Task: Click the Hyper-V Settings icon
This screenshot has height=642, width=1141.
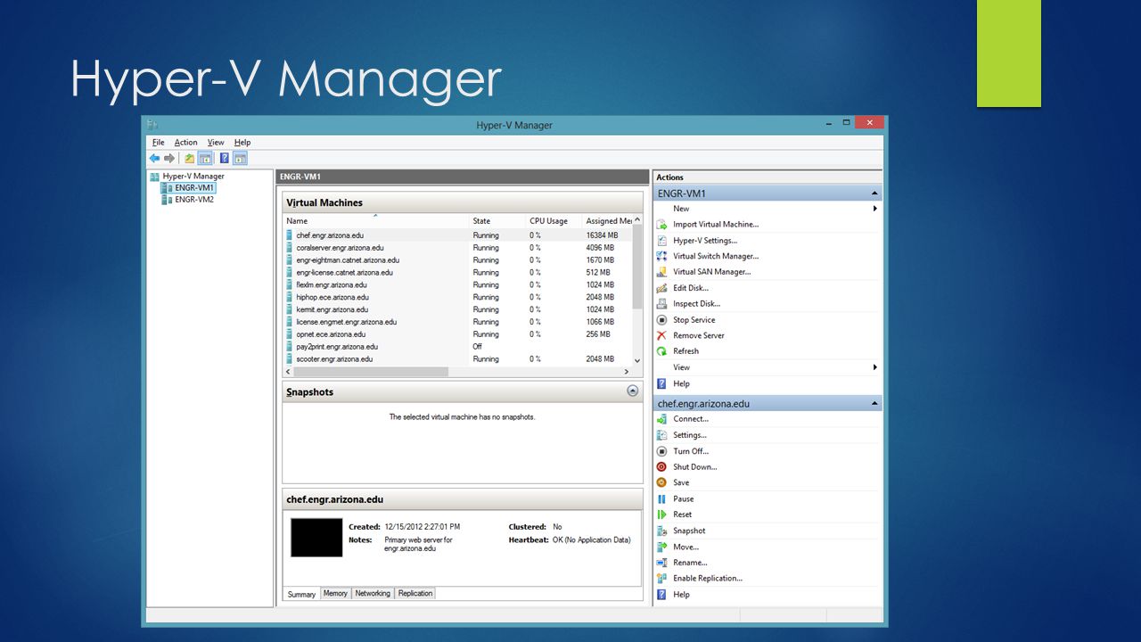Action: coord(661,241)
